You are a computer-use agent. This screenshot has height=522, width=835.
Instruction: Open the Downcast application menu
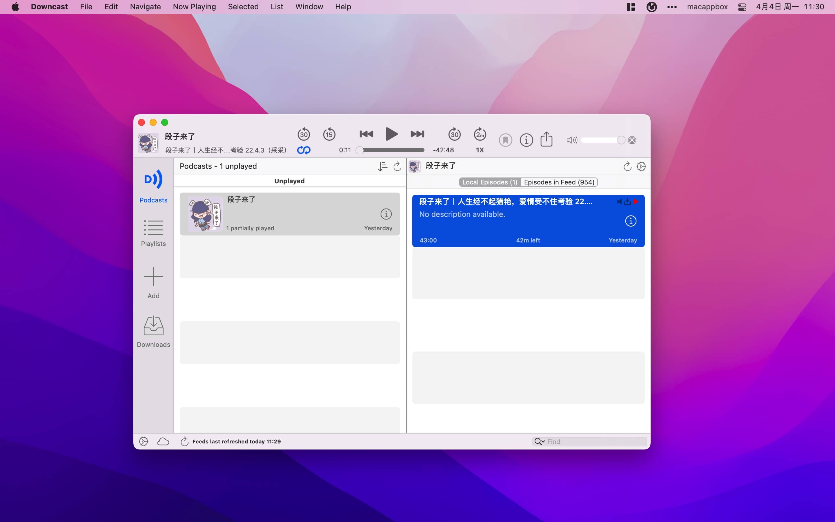click(x=49, y=7)
